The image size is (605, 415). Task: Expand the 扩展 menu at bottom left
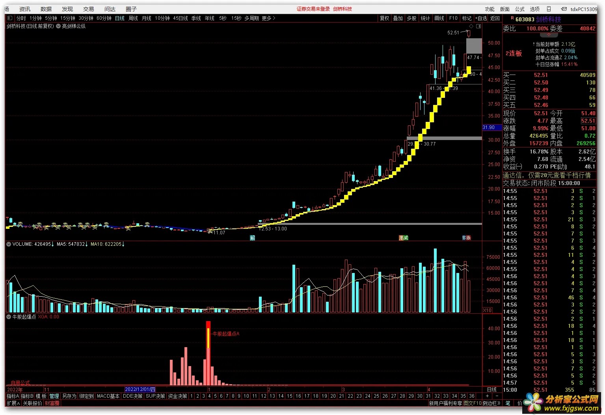coord(13,403)
